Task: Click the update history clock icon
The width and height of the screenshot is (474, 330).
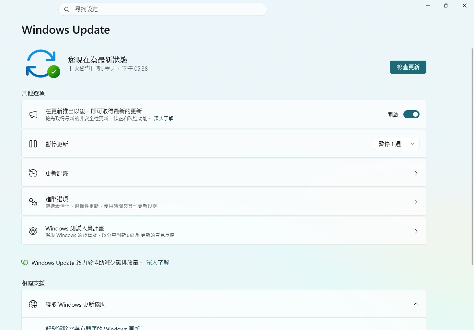Action: point(33,173)
